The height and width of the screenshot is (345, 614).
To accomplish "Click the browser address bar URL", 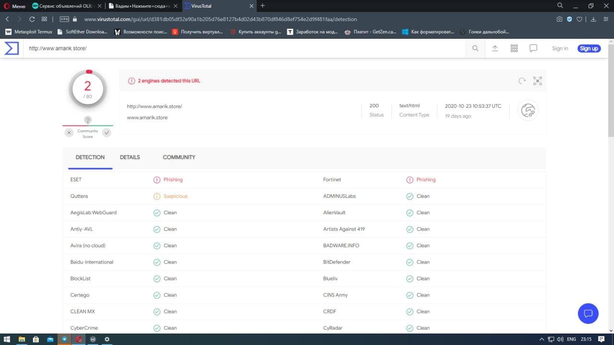I will coord(221,19).
